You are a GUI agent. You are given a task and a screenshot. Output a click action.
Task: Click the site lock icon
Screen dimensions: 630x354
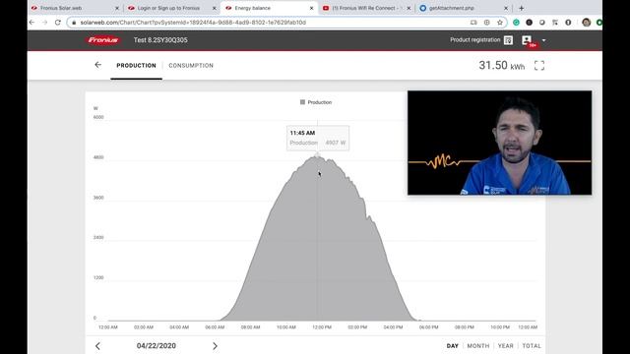74,23
